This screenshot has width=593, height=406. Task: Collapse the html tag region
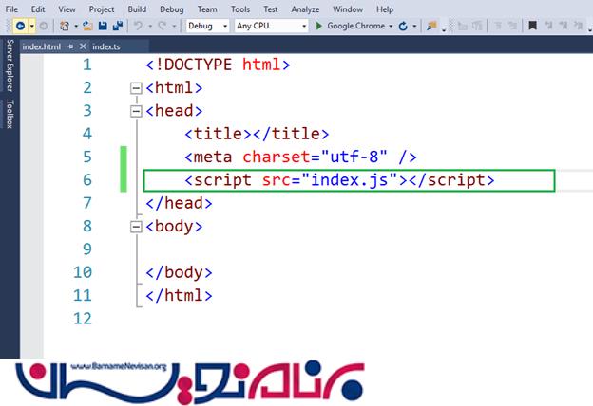click(x=136, y=88)
